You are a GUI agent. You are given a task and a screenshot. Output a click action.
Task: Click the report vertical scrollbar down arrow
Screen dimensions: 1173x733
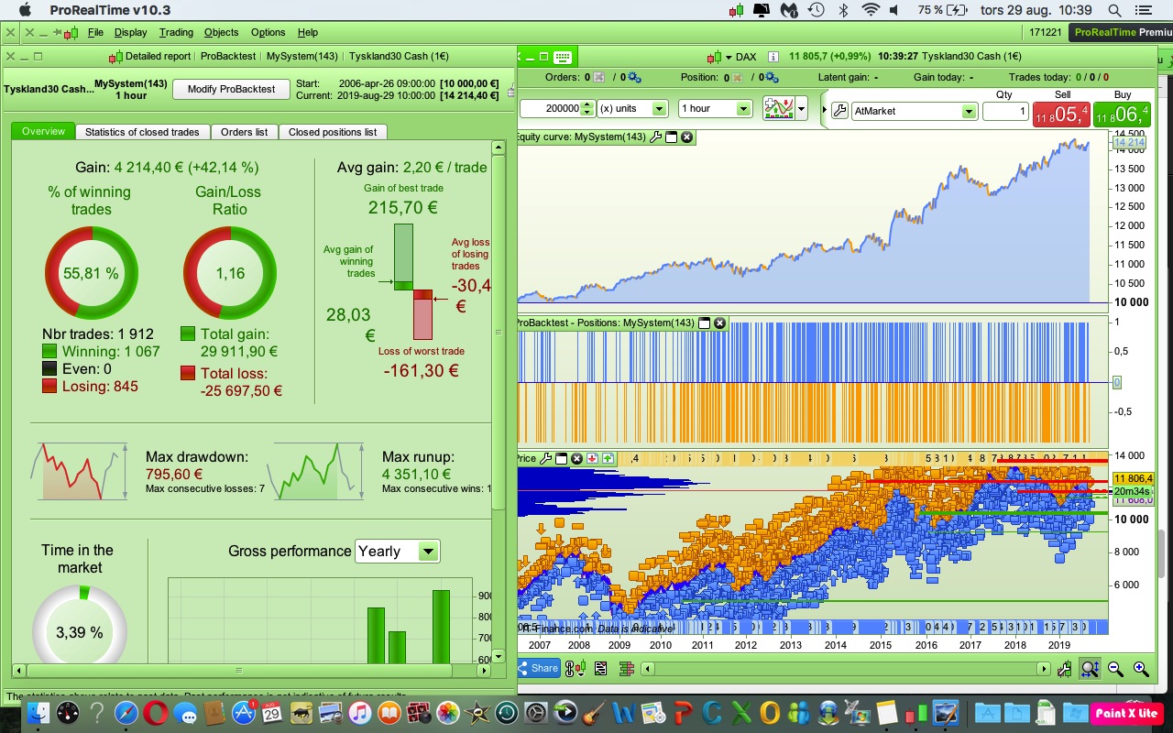pos(499,655)
